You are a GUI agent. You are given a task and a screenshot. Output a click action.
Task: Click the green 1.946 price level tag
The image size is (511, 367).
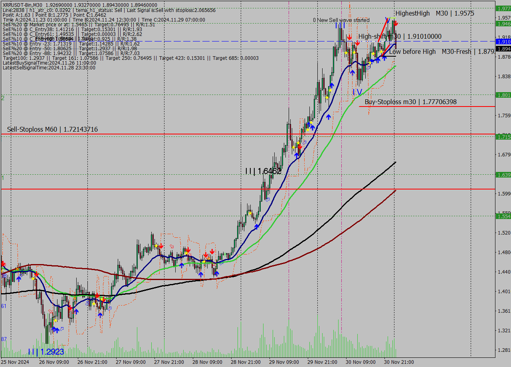click(x=503, y=24)
